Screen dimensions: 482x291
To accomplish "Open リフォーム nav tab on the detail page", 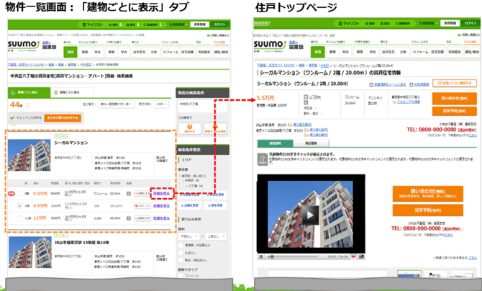I will (x=420, y=52).
